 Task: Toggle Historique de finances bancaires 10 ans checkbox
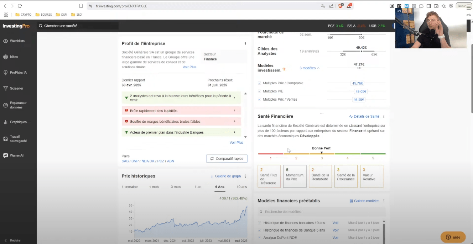pos(259,223)
